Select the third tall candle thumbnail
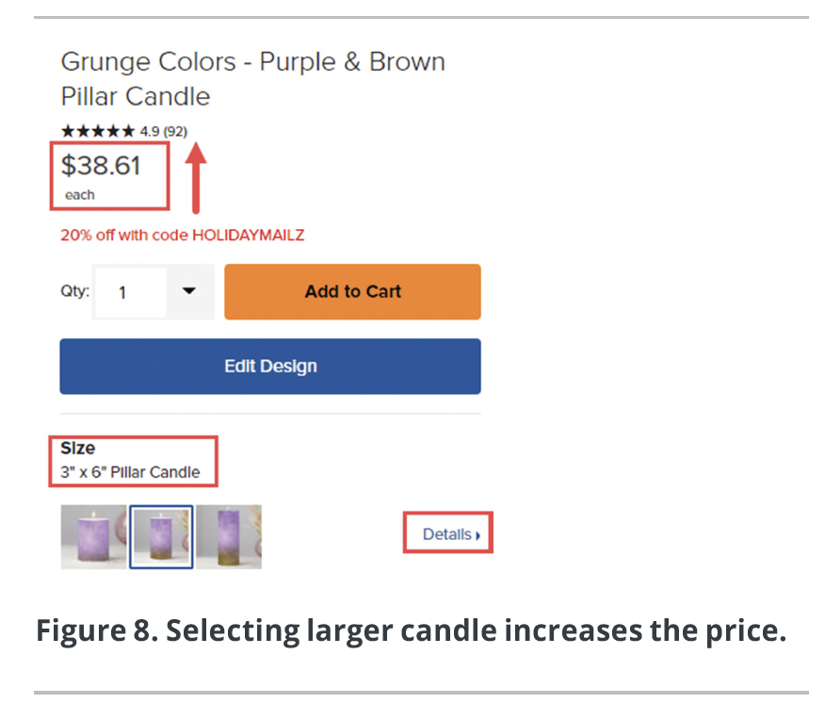Image resolution: width=825 pixels, height=720 pixels. (229, 536)
